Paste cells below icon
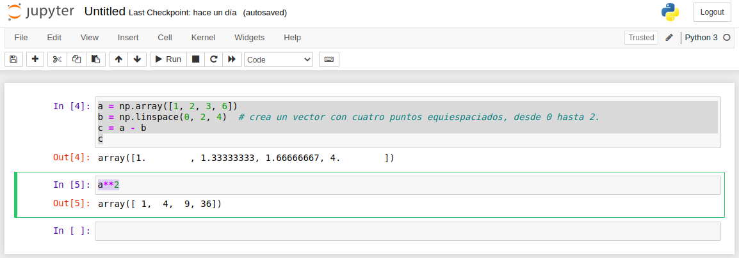Viewport: 739px width, 258px height. point(95,59)
